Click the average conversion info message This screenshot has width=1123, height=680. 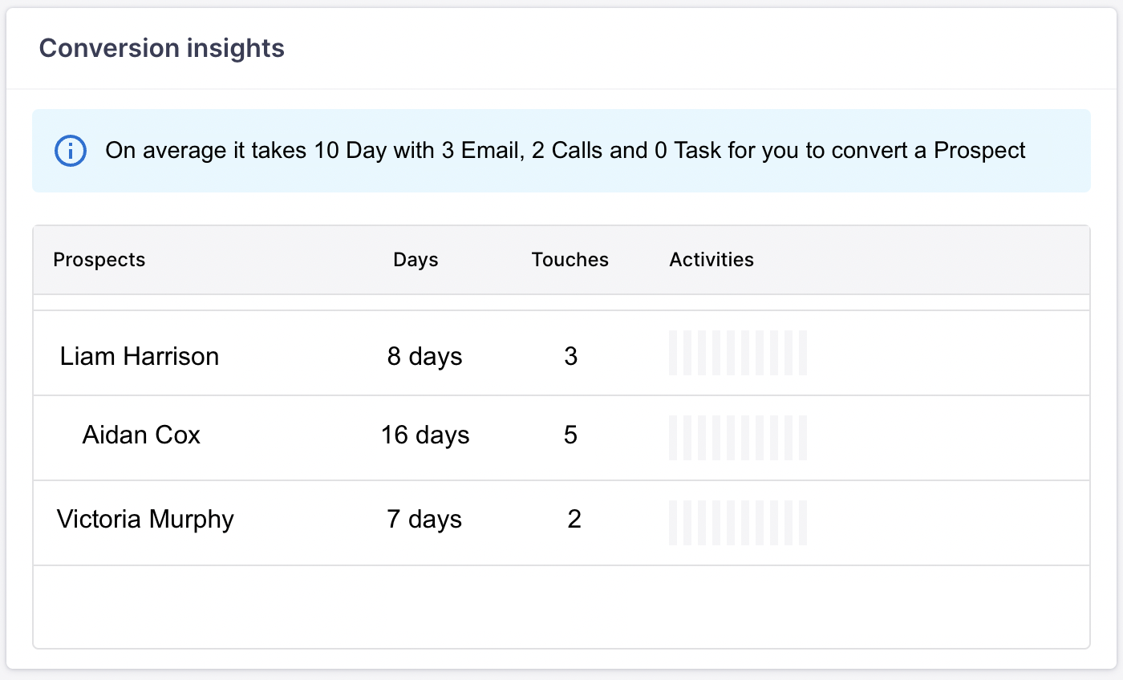(565, 151)
